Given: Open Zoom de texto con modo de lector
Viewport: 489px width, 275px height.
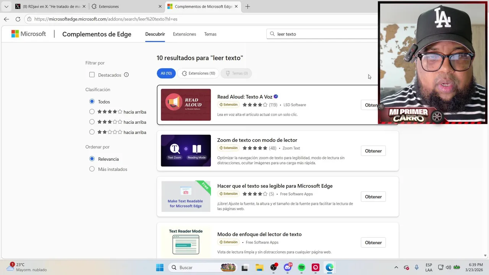Looking at the screenshot, I should coord(257,140).
